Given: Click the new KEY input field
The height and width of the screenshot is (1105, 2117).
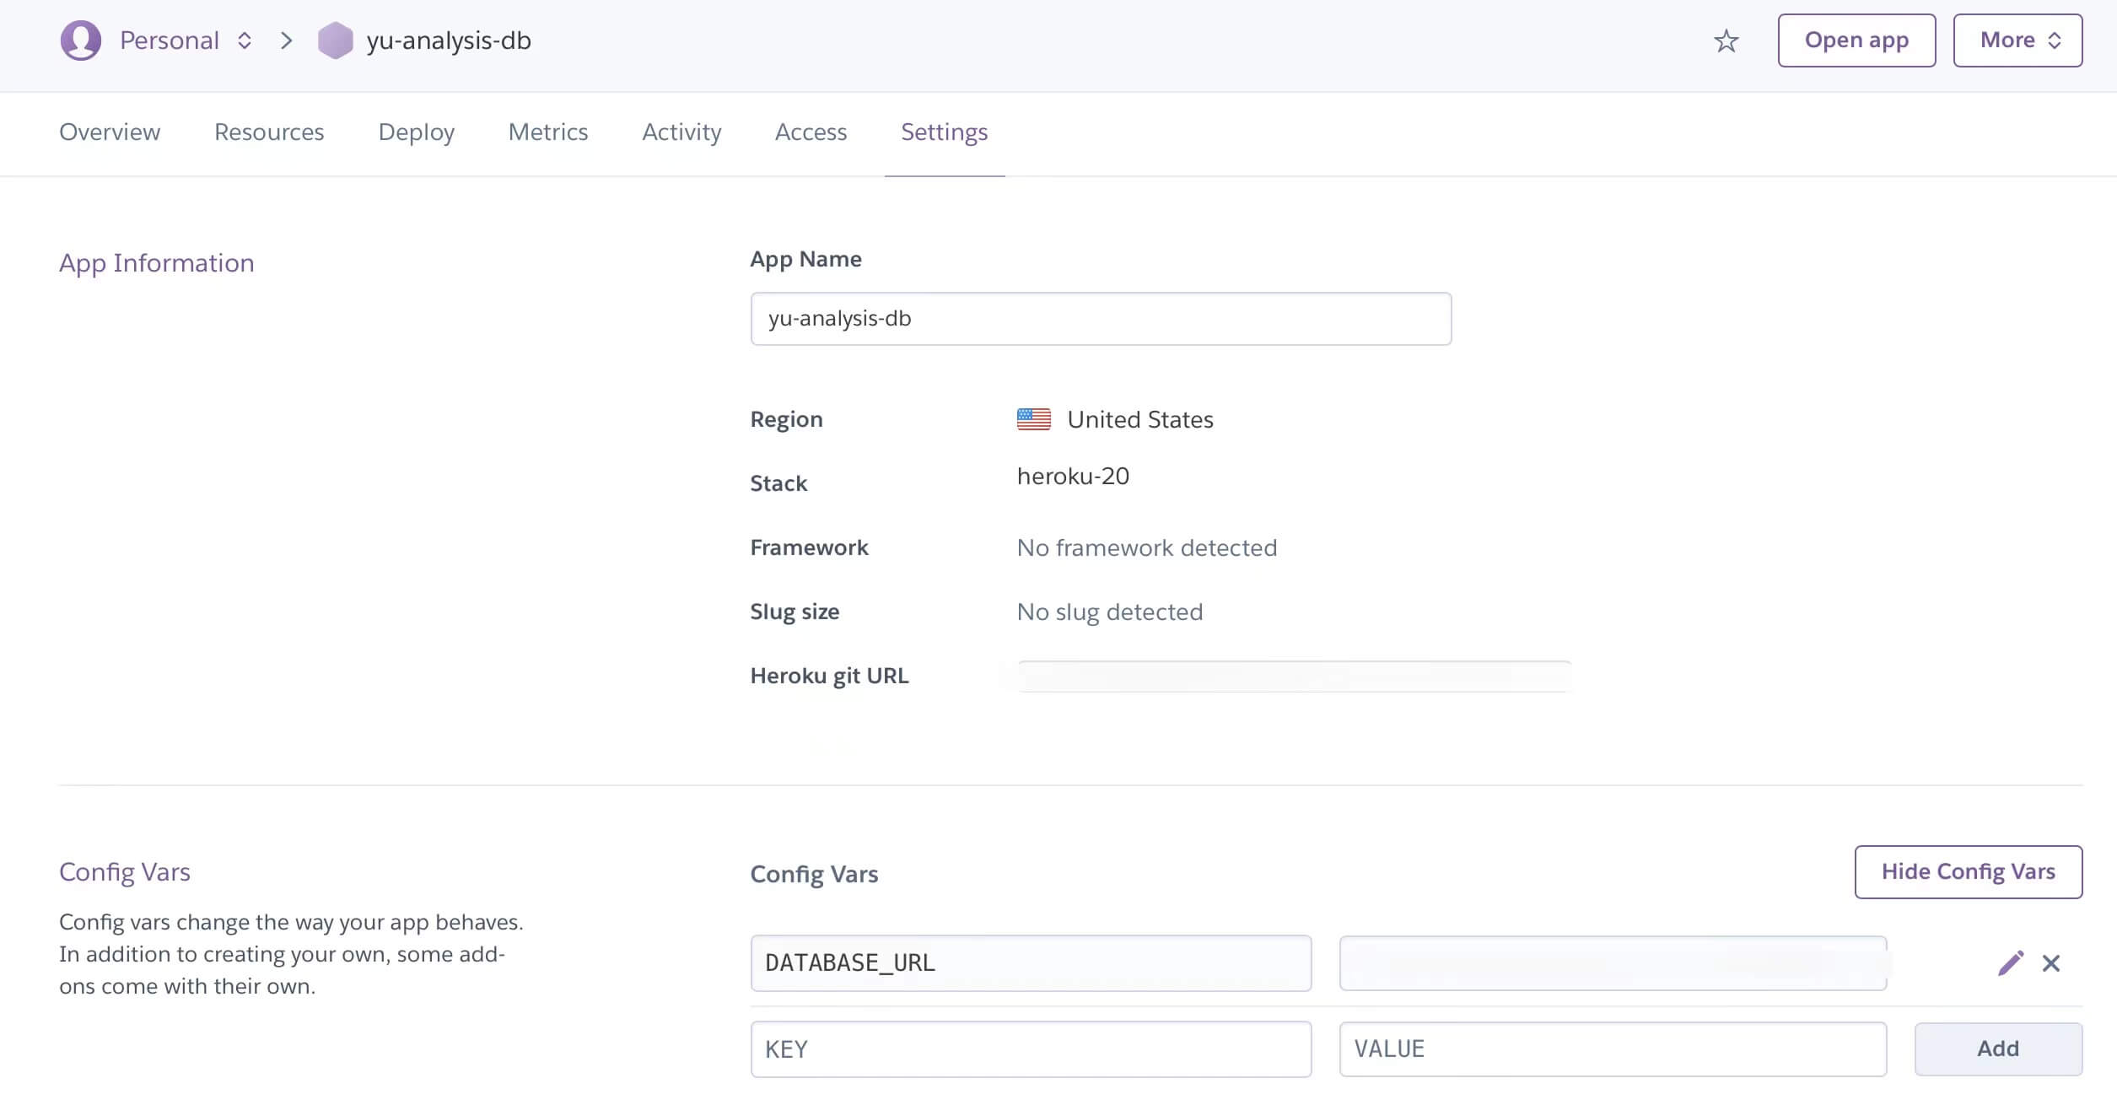Looking at the screenshot, I should point(1030,1049).
